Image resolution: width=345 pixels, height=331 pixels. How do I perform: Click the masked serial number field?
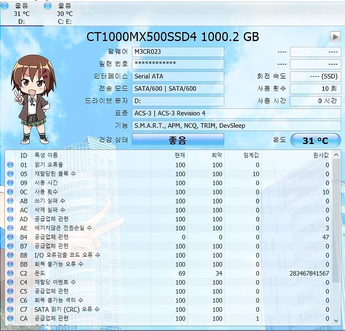click(x=178, y=64)
